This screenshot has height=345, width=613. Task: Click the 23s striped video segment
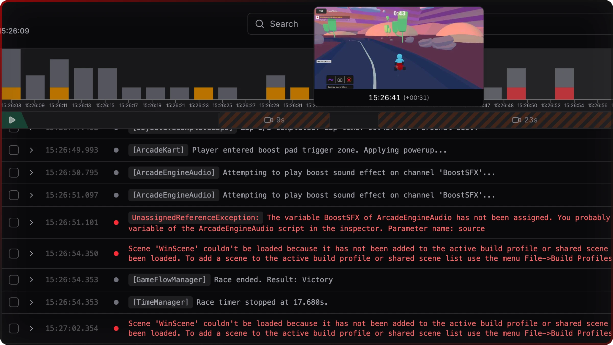pos(495,120)
